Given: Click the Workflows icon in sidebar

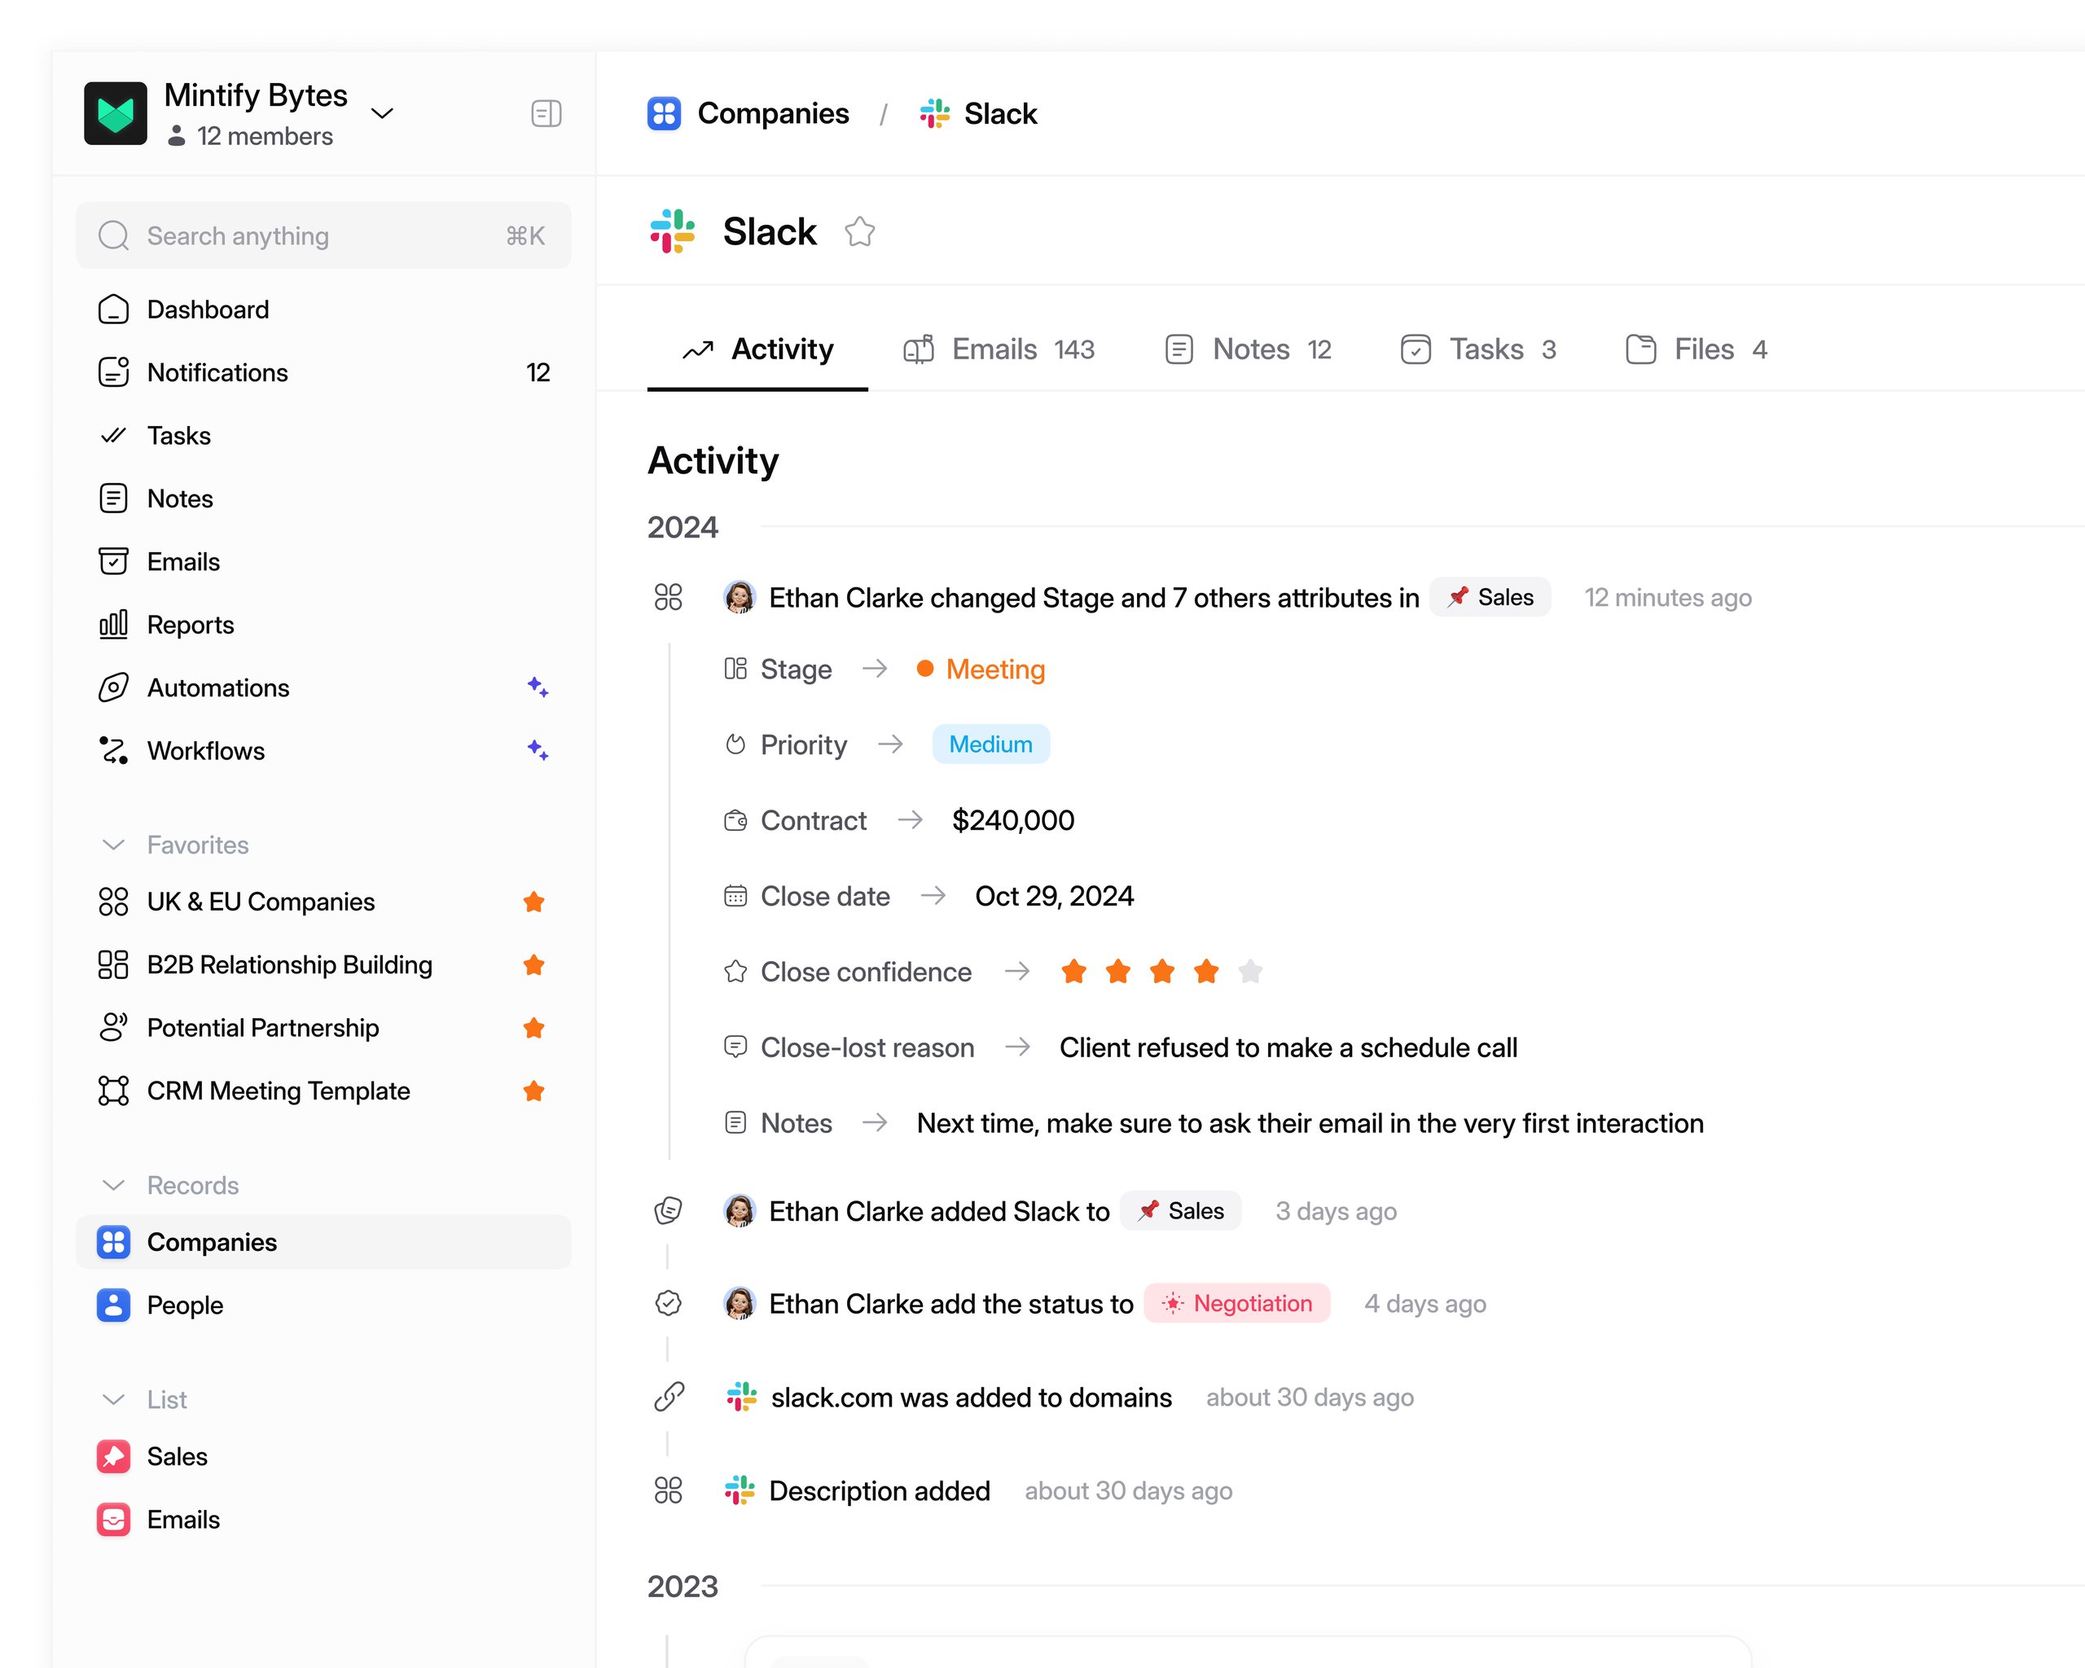Looking at the screenshot, I should coord(113,750).
